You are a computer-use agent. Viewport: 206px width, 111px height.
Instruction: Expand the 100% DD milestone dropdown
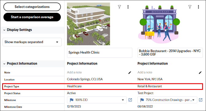pos(123,100)
